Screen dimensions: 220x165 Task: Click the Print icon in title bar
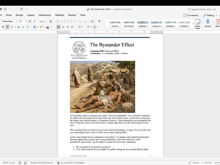22,9
